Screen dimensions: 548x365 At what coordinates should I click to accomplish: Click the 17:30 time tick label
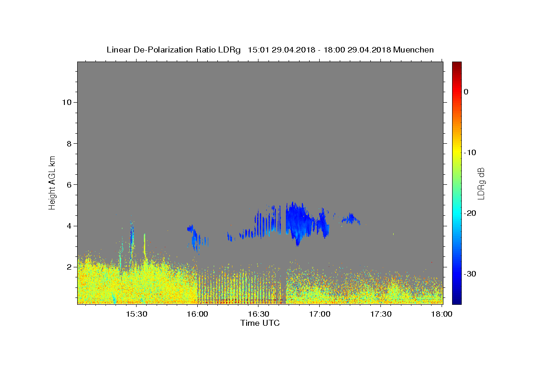click(381, 314)
